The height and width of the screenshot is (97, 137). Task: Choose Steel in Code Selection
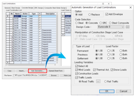(76, 23)
